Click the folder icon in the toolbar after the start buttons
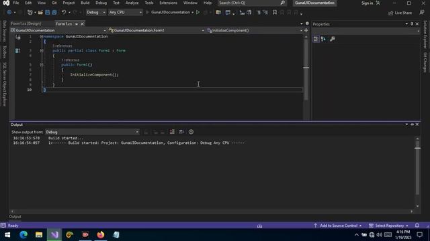 coord(218,12)
